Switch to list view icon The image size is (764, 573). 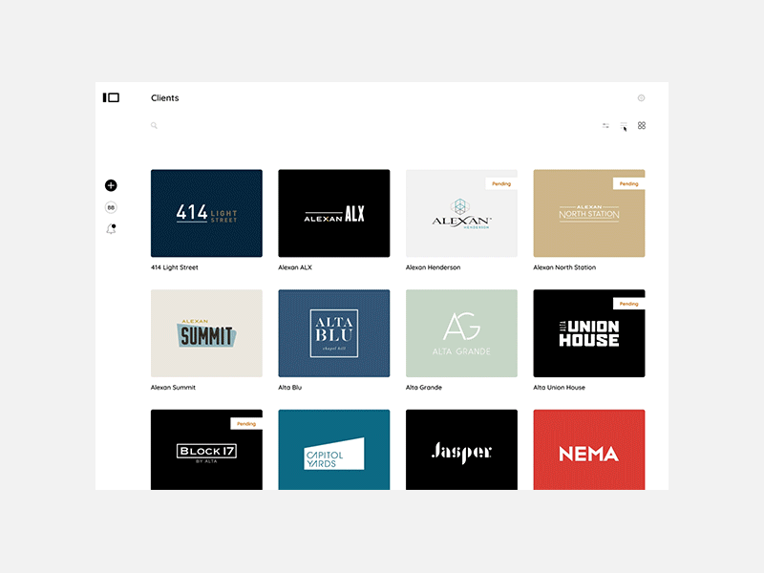[x=623, y=125]
